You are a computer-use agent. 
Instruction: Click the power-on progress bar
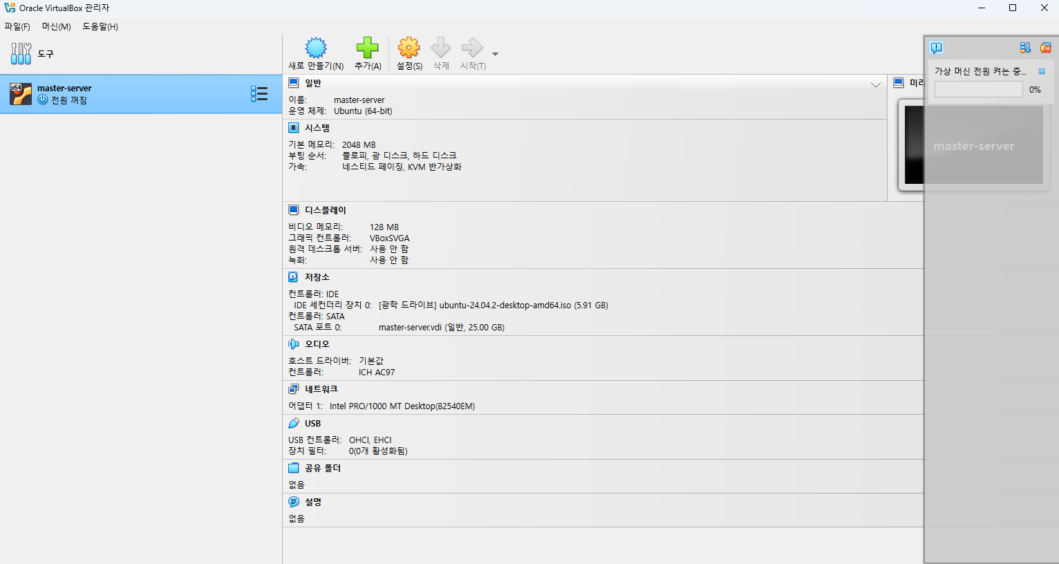coord(978,89)
